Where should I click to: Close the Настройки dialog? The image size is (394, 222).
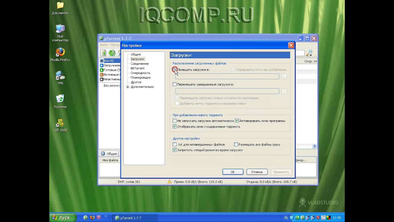point(291,45)
